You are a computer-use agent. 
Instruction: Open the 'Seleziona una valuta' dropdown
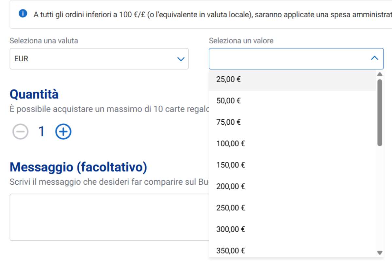point(98,59)
